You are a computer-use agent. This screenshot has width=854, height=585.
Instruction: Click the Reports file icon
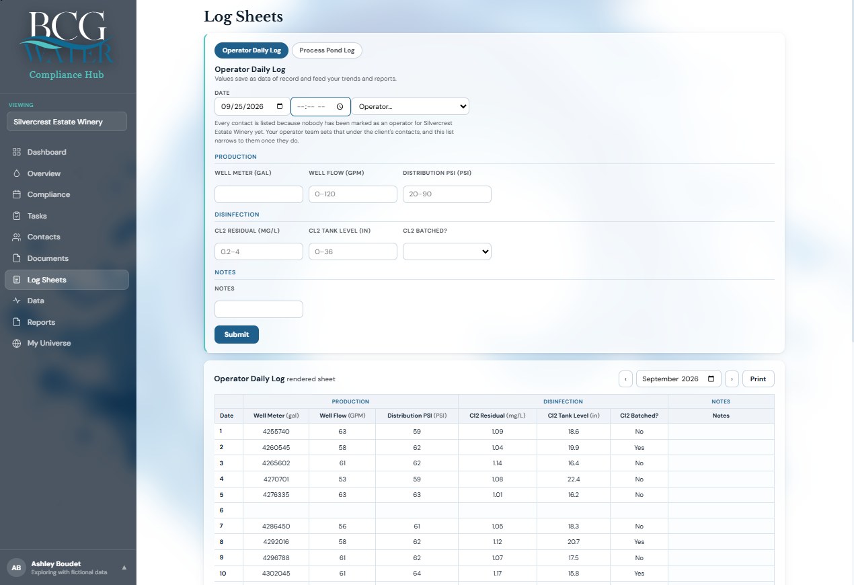[x=17, y=322]
